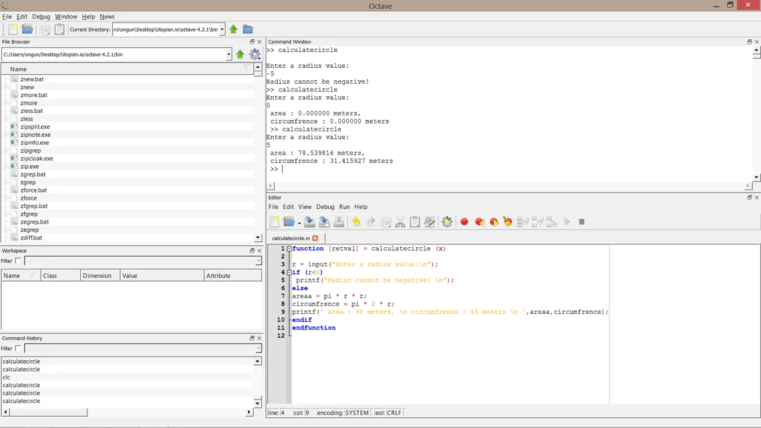
Task: Click Command Window prompt input area
Action: (x=283, y=169)
